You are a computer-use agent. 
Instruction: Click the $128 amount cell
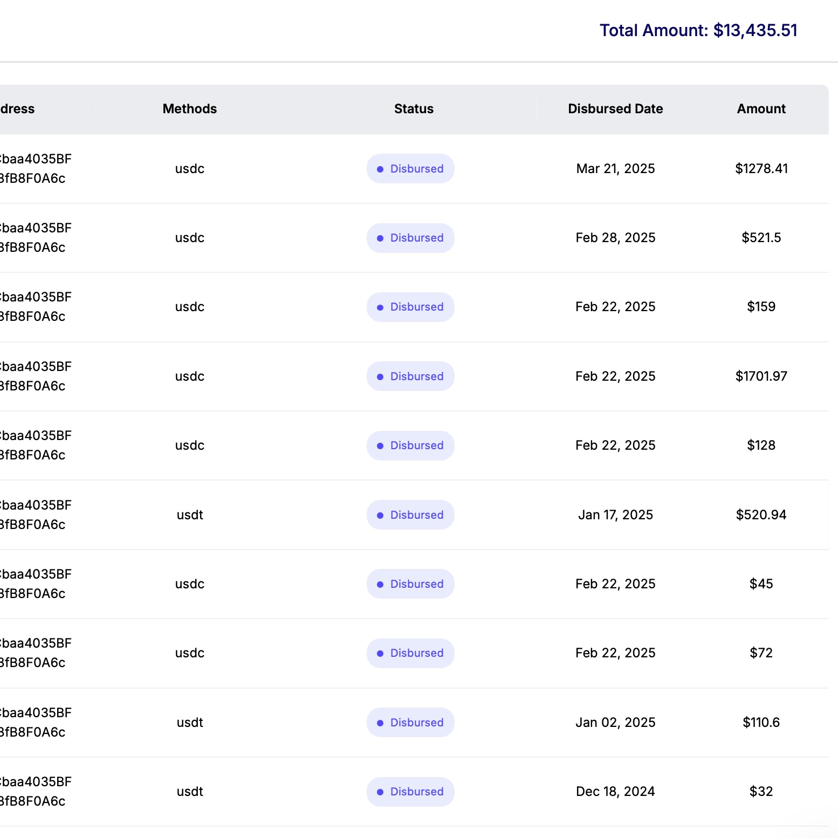761,445
